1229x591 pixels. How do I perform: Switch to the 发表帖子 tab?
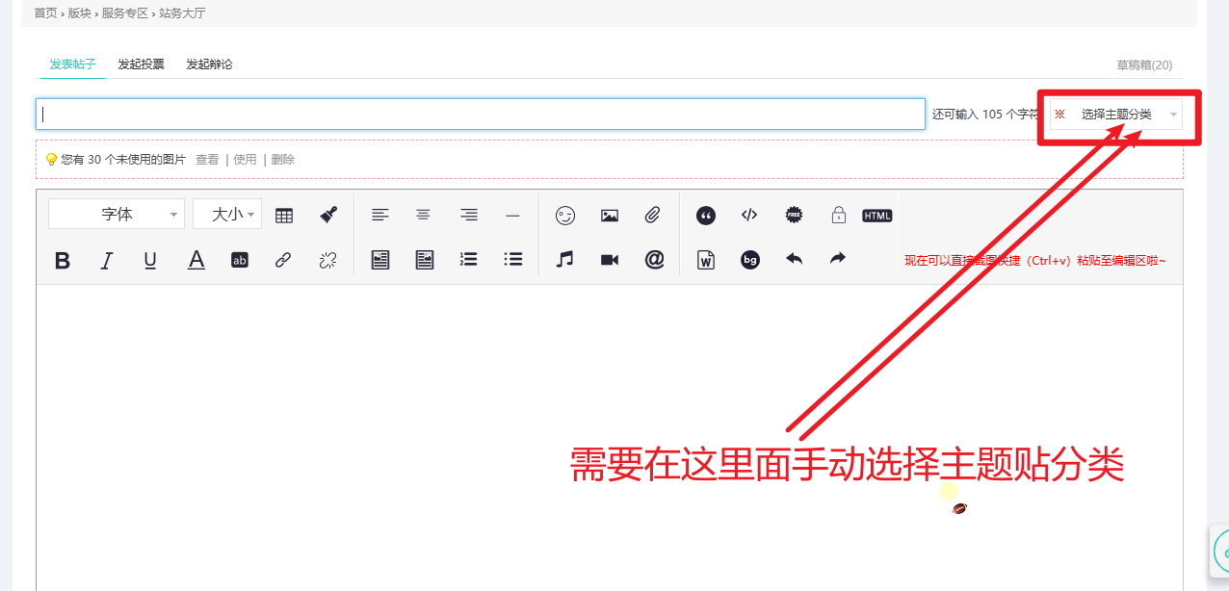pyautogui.click(x=73, y=64)
